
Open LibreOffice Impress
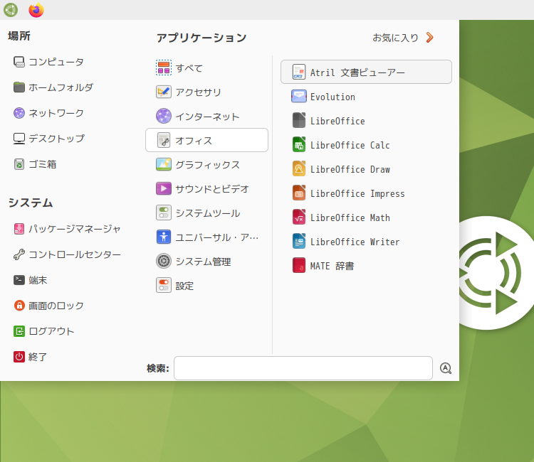click(x=366, y=193)
